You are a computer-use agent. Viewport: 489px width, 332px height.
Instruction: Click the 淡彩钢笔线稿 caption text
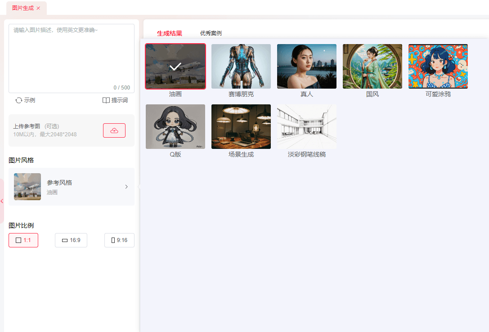[x=307, y=154]
